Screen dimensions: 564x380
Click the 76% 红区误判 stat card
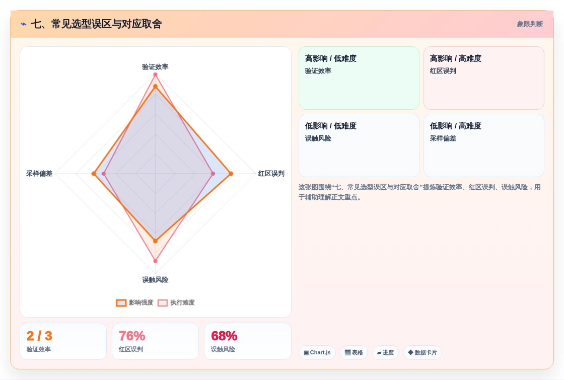[156, 341]
